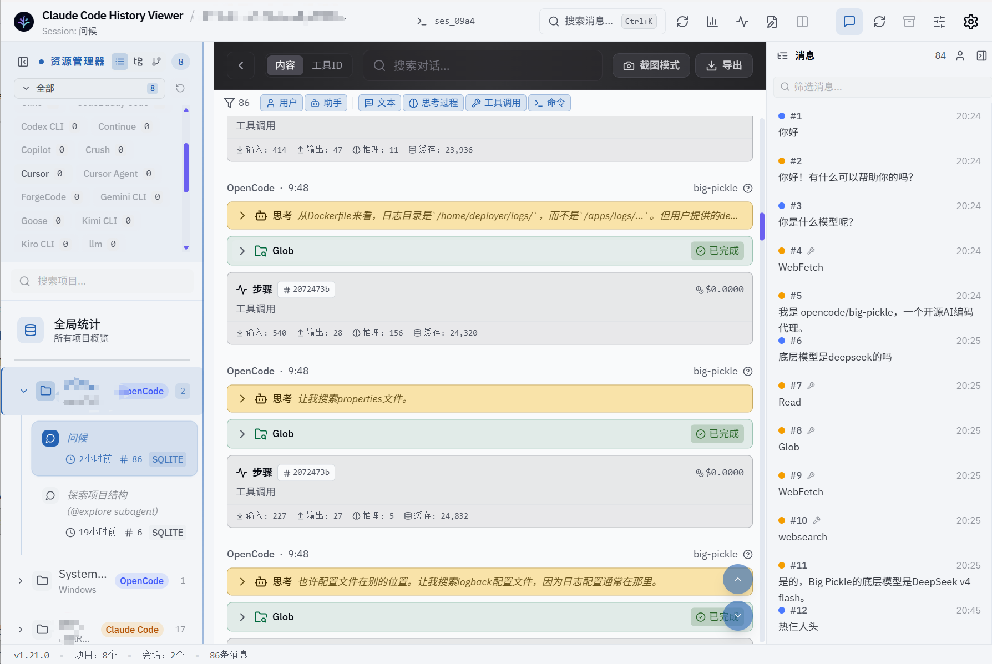Click the 导出 export button

tap(724, 65)
